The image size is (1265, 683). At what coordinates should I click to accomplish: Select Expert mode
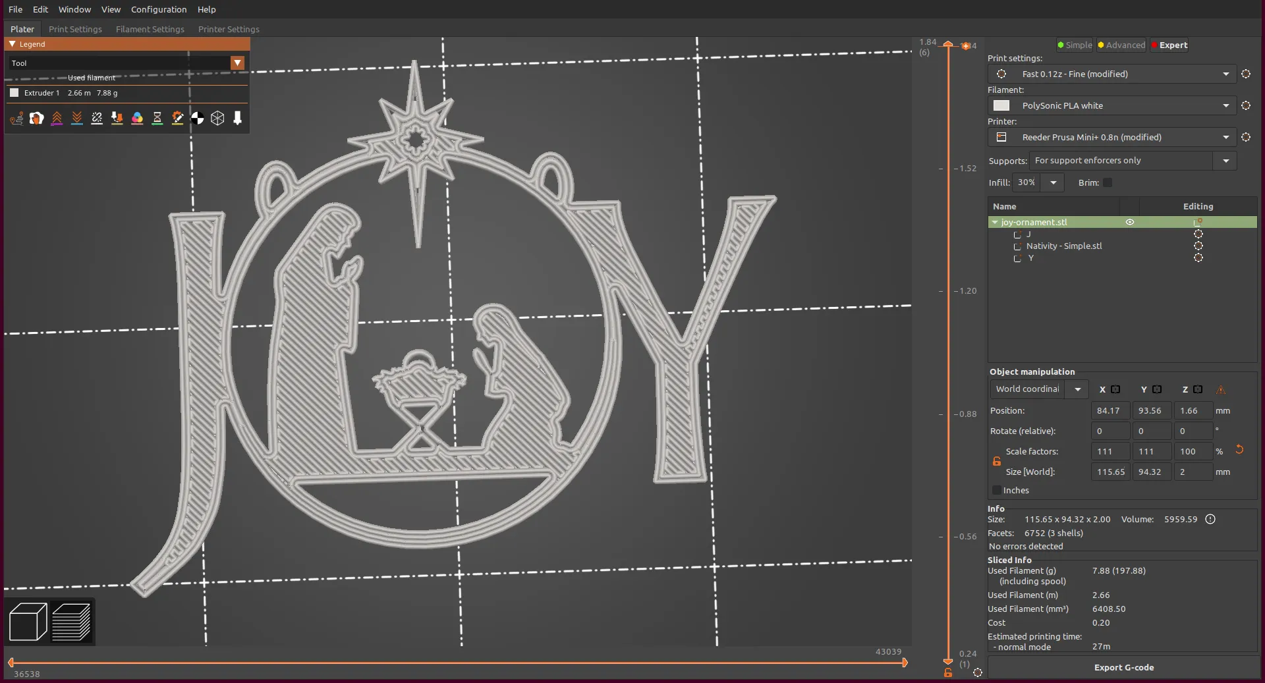click(x=1169, y=45)
